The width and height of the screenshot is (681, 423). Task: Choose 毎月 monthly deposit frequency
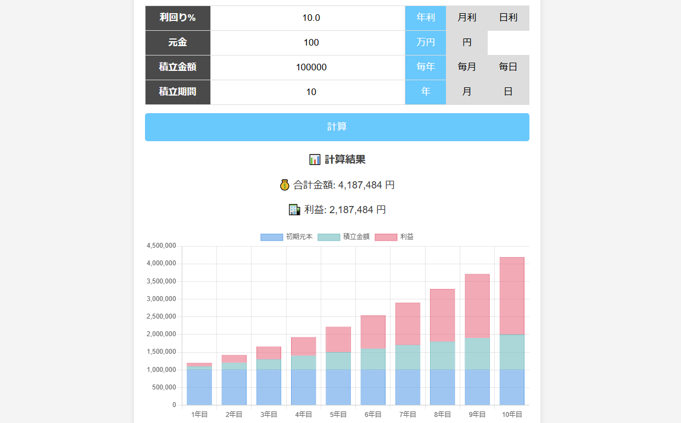tap(467, 67)
